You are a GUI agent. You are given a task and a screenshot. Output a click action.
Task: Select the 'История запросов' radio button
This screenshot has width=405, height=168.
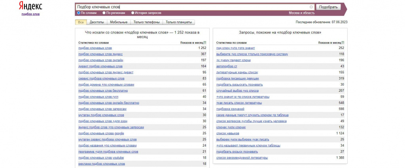pyautogui.click(x=132, y=13)
